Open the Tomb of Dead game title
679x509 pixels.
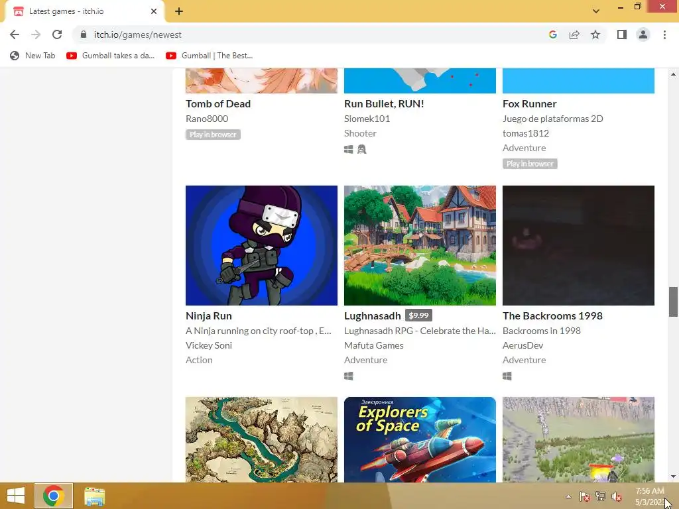click(217, 104)
